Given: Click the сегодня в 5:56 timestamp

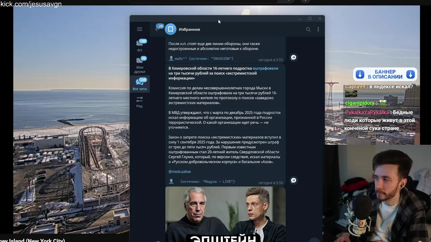Looking at the screenshot, I should click(270, 183).
